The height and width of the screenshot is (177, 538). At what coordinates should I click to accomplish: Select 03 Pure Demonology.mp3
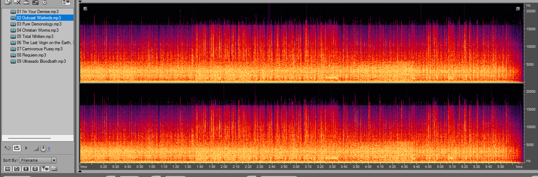coord(39,24)
